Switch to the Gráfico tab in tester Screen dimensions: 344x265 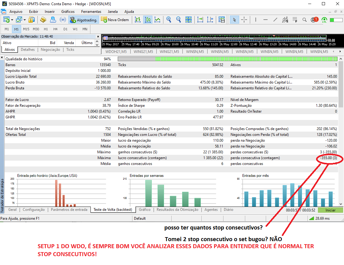pyautogui.click(x=145, y=210)
